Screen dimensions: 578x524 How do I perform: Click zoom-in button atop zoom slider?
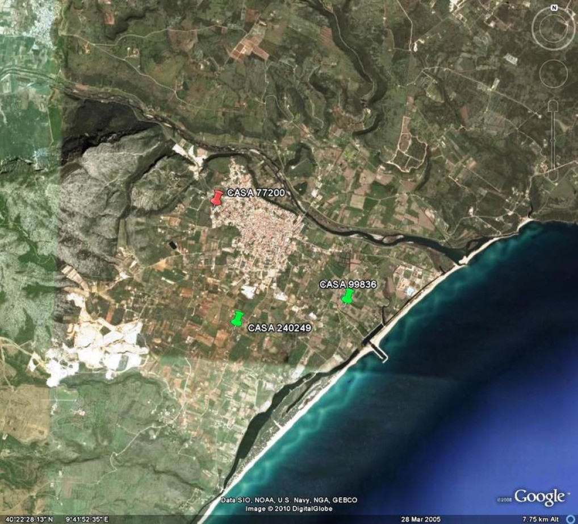pos(553,106)
